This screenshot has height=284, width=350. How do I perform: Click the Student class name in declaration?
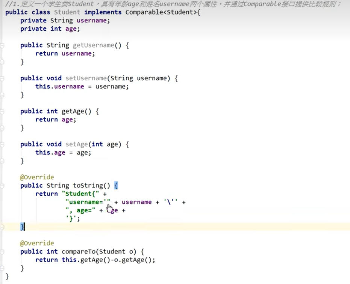[67, 12]
